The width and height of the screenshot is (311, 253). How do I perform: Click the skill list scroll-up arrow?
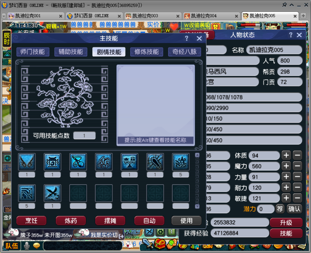click(x=197, y=155)
